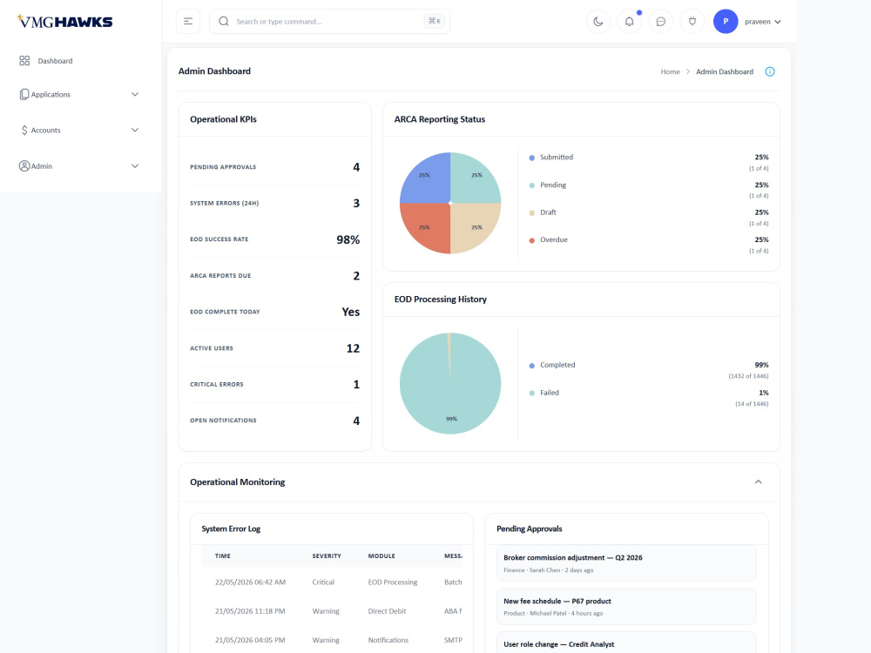The width and height of the screenshot is (871, 653).
Task: Open New fee schedule P67 approval
Action: pyautogui.click(x=626, y=606)
